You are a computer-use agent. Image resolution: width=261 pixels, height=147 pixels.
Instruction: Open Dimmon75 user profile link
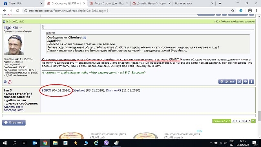click(x=113, y=90)
